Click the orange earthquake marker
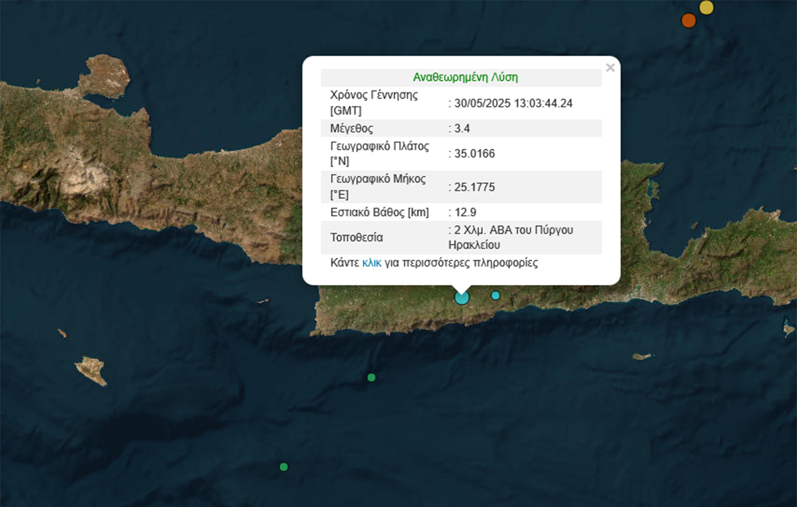 [688, 21]
